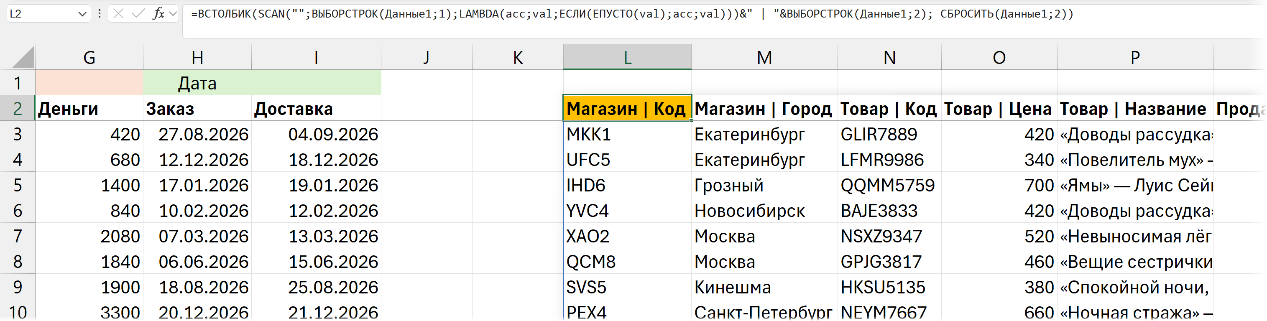1267x321 pixels.
Task: Click the 'Заказ' header cell
Action: point(197,108)
